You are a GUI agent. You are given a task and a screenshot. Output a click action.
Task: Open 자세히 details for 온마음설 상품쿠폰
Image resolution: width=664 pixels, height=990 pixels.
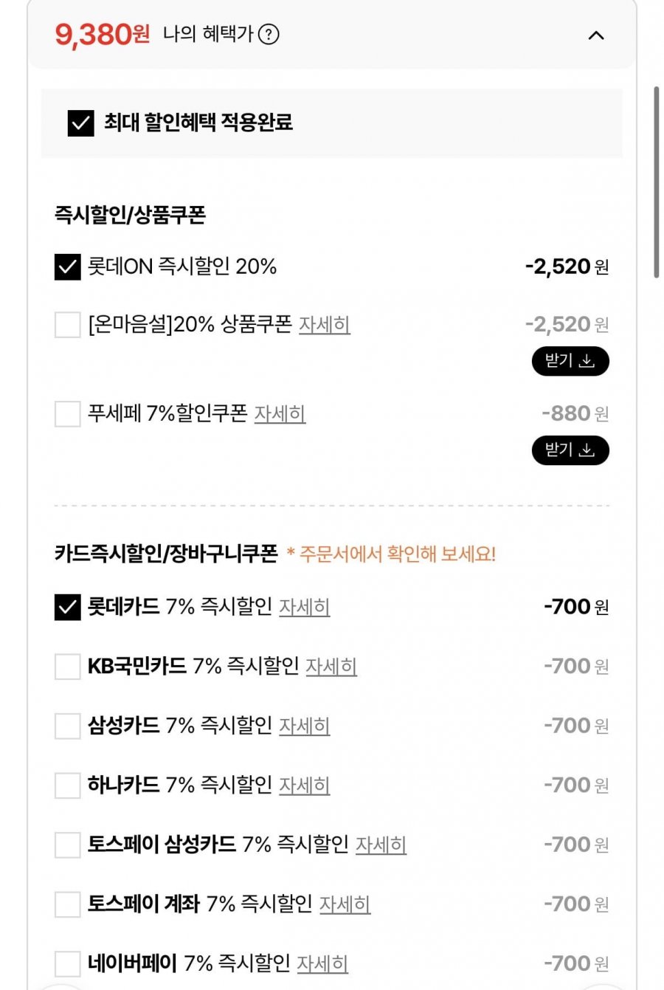[x=324, y=325]
